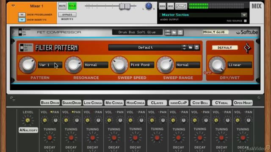Click the HandClap button
Image resolution: width=271 pixels, height=152 pixels.
pyautogui.click(x=179, y=103)
